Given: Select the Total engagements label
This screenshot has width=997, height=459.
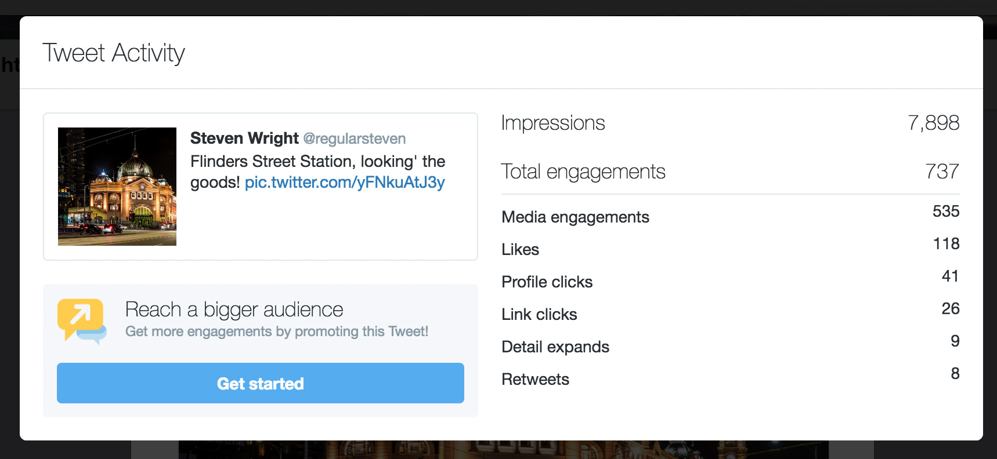Looking at the screenshot, I should pyautogui.click(x=583, y=172).
